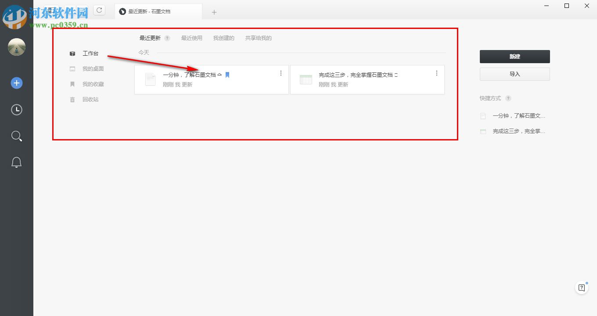This screenshot has height=316, width=597.
Task: Open shortcut 完成这三步，完全掌… in 快捷方式
Action: click(x=519, y=131)
